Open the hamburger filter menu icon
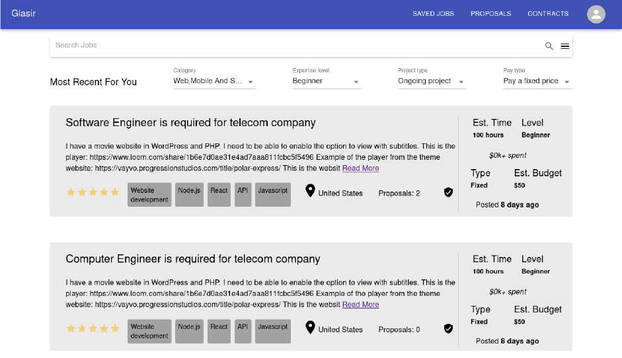The width and height of the screenshot is (622, 358). tap(565, 46)
